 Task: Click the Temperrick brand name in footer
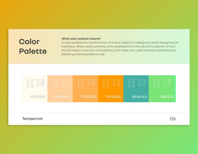tap(33, 119)
